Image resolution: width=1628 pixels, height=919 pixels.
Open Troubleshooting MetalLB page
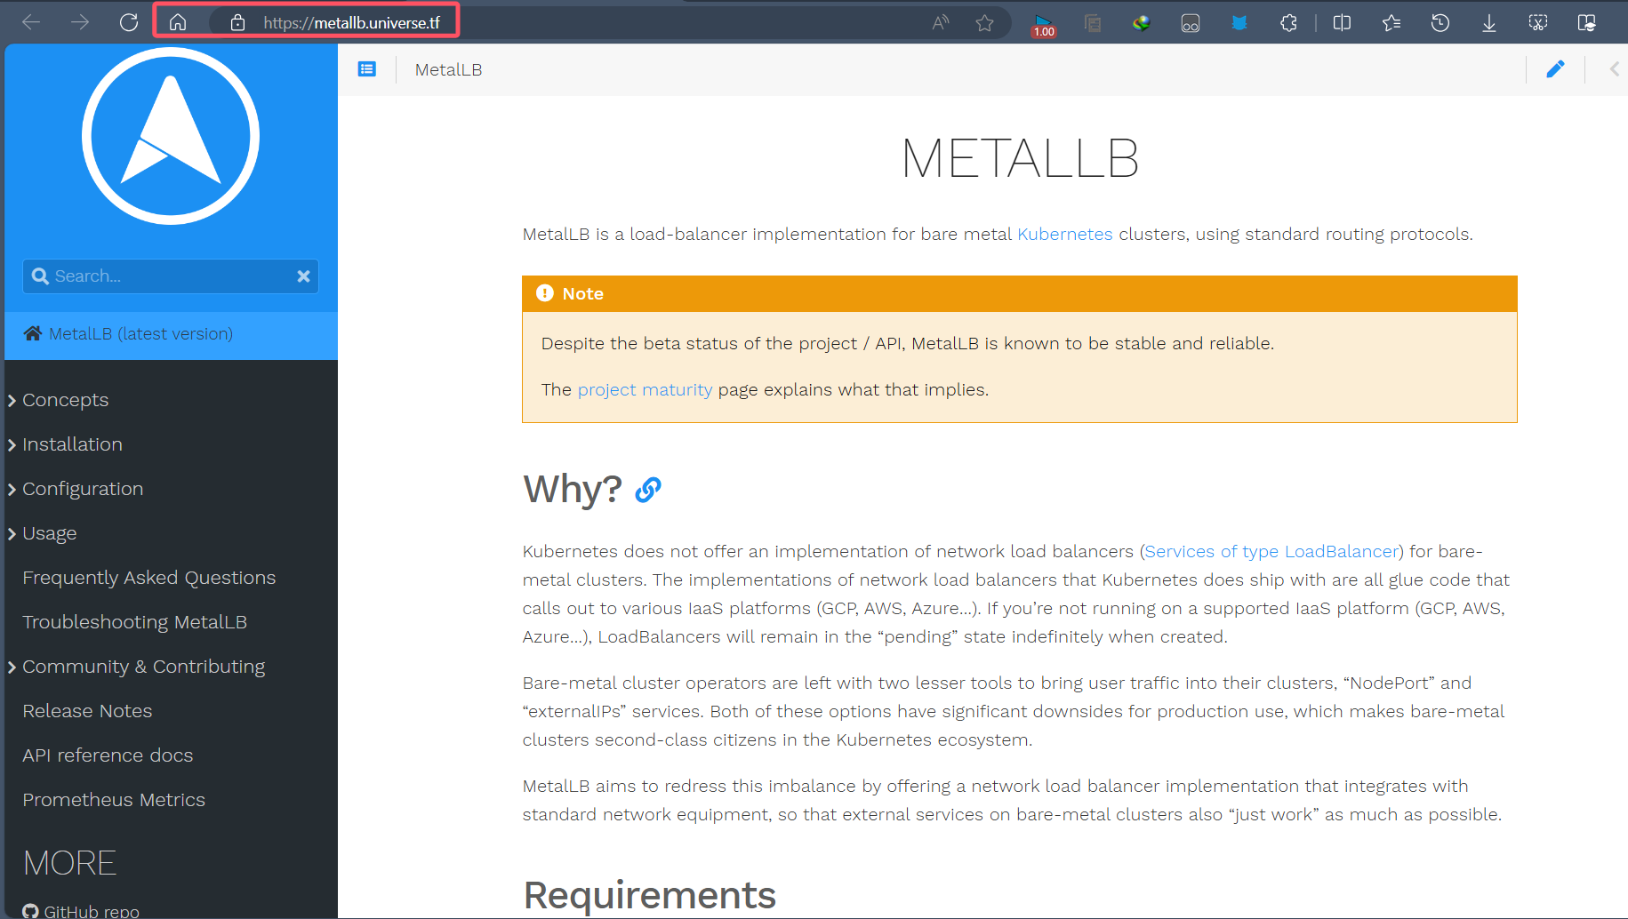point(135,622)
